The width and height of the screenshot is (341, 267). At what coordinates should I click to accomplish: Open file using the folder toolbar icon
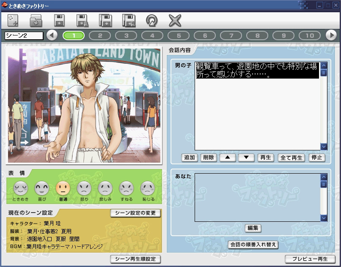36,20
